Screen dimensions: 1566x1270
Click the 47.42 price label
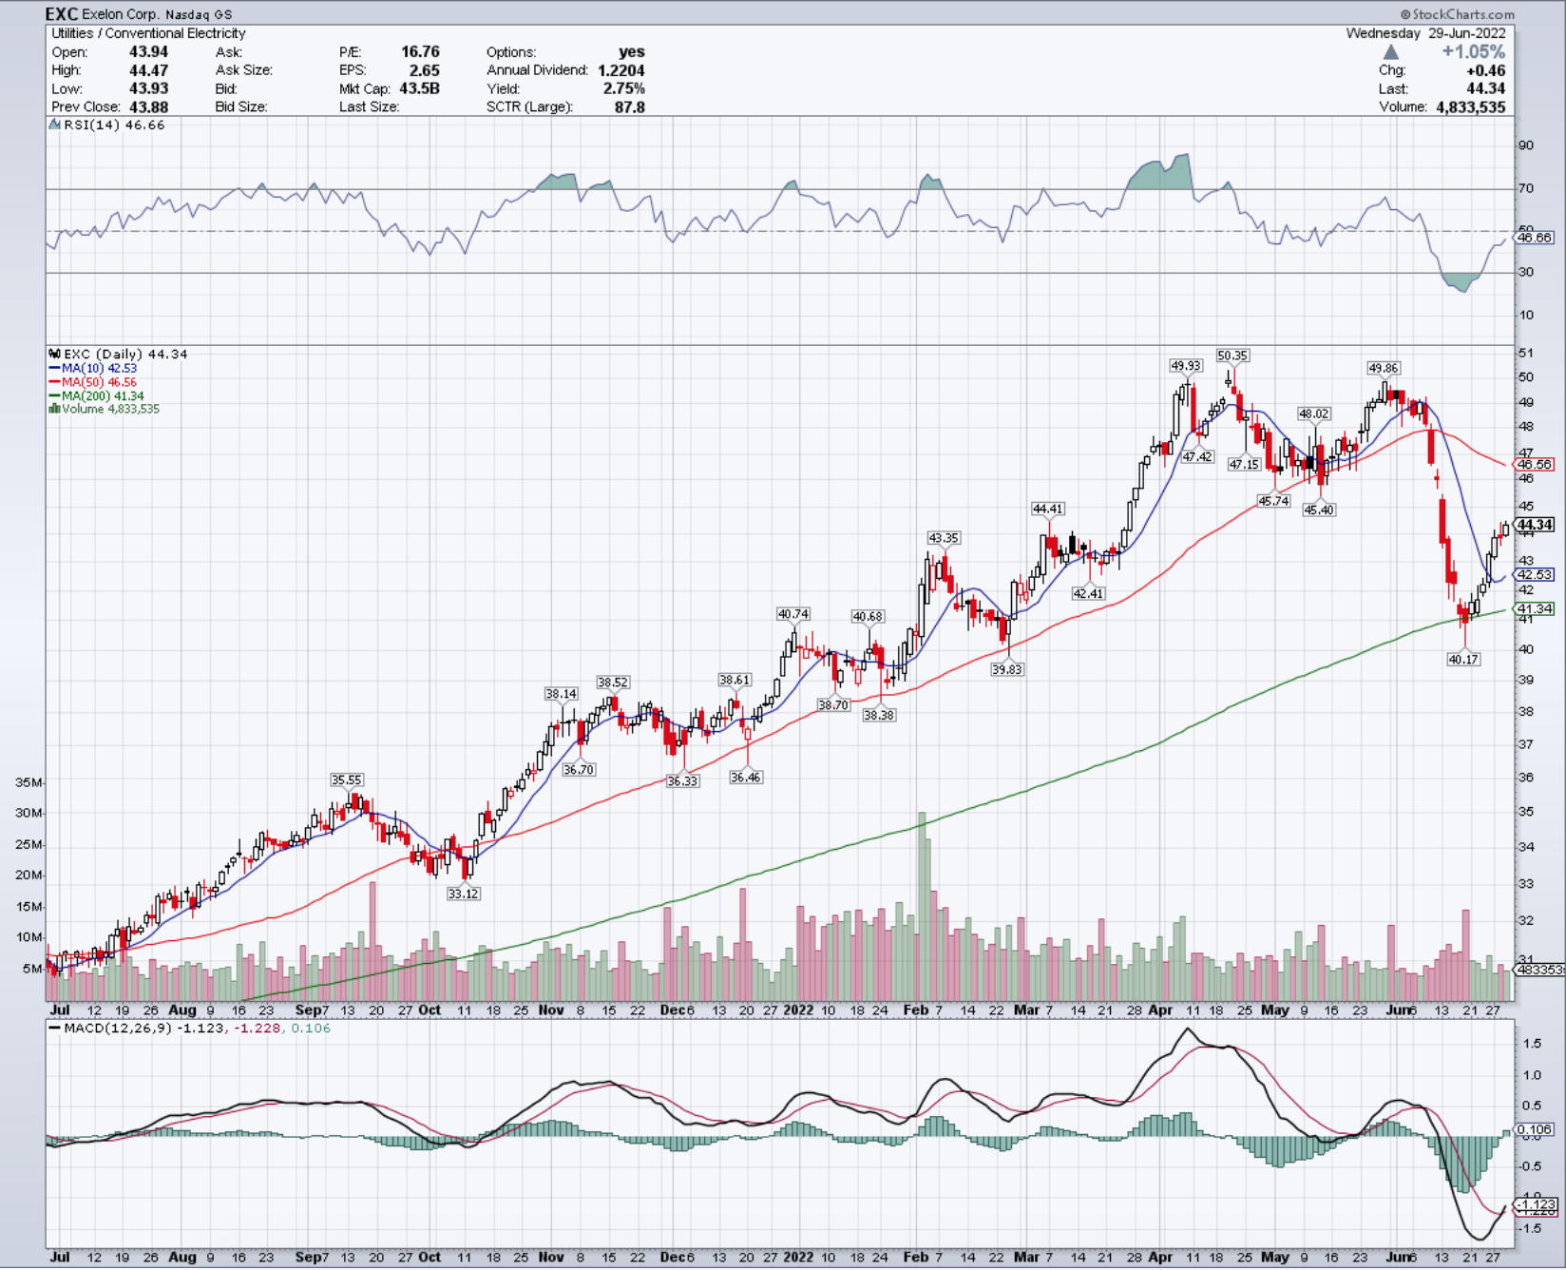click(1197, 456)
